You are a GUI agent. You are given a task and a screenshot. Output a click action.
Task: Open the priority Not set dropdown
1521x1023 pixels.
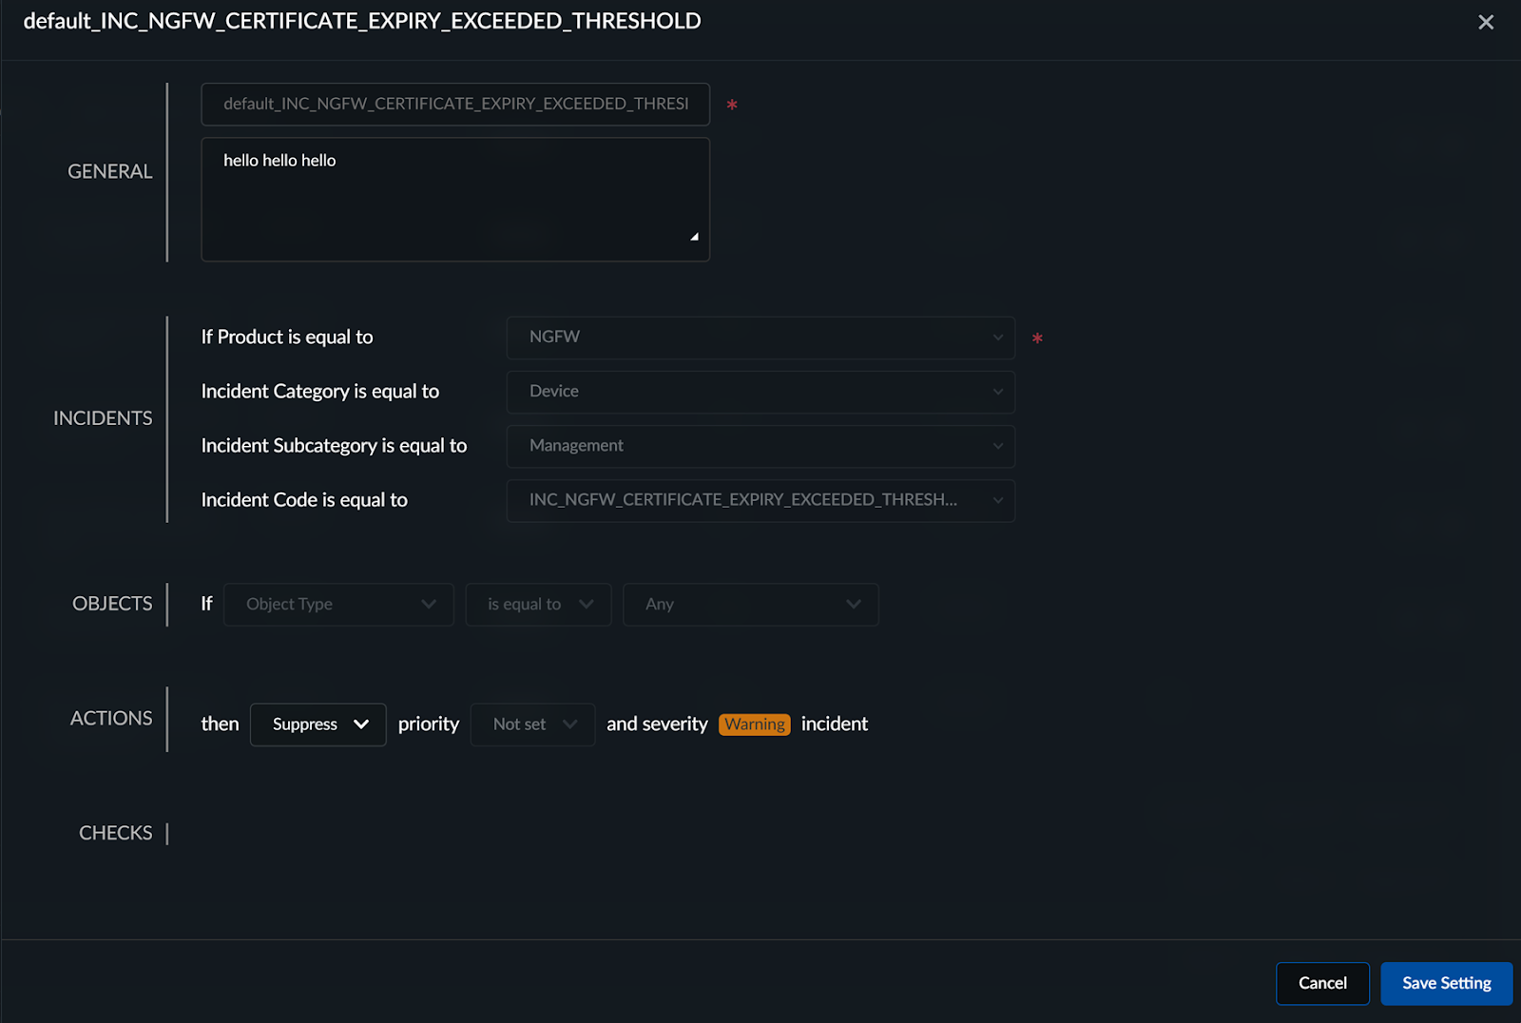[532, 724]
